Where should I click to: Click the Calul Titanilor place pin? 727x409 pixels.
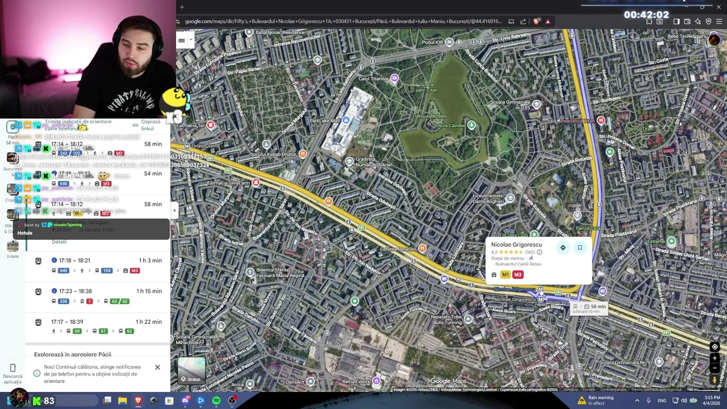click(394, 78)
